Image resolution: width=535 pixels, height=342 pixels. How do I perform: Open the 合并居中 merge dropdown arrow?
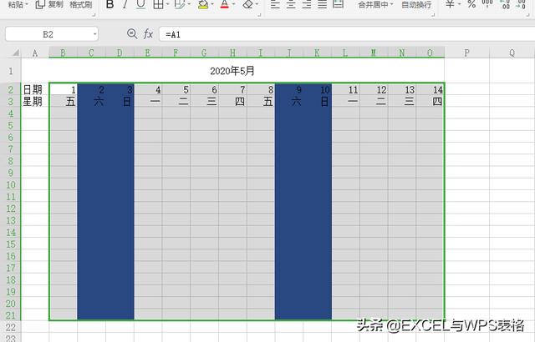coord(392,4)
